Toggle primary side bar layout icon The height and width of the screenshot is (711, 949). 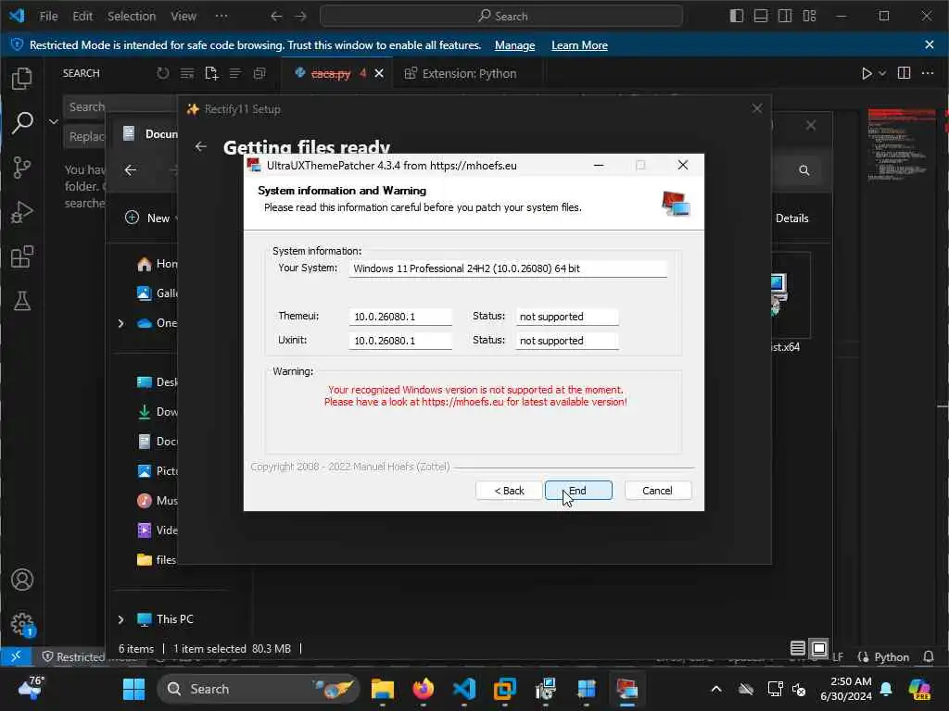[736, 16]
